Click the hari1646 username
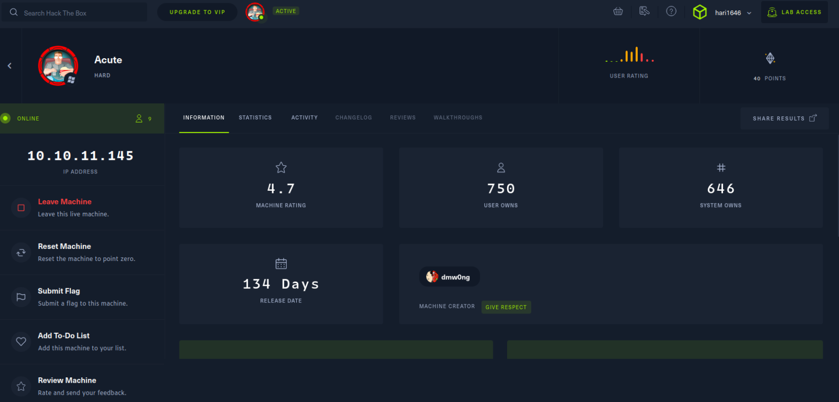This screenshot has width=839, height=402. tap(728, 13)
